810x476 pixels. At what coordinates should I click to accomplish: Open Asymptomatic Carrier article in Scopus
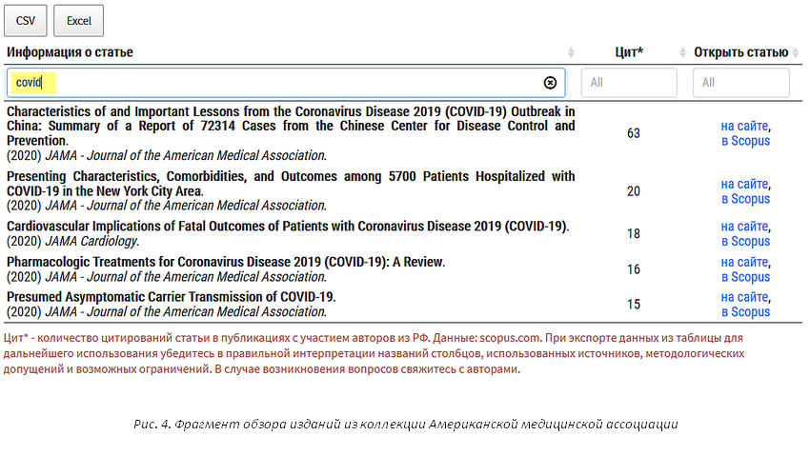[x=745, y=312]
